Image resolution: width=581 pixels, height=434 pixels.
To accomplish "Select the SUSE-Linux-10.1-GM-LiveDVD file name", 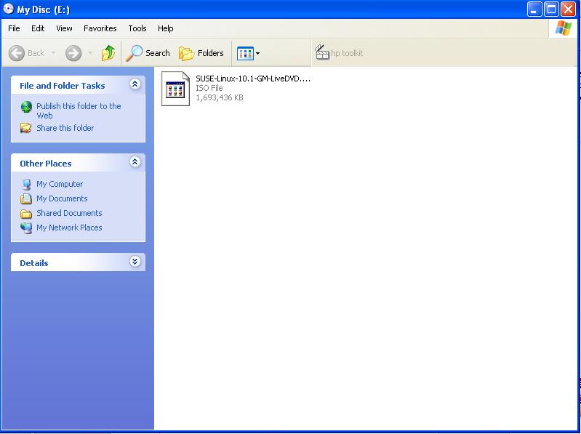I will coord(253,79).
